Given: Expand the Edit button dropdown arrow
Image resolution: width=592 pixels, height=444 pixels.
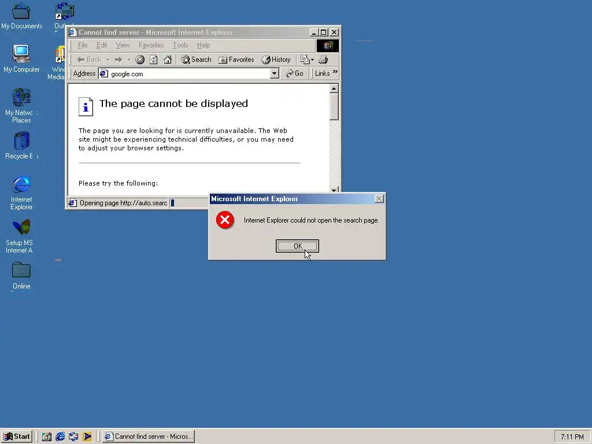Looking at the screenshot, I should (x=312, y=60).
